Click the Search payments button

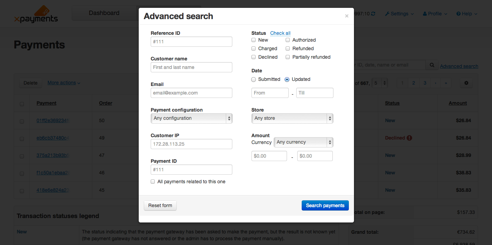tap(325, 205)
